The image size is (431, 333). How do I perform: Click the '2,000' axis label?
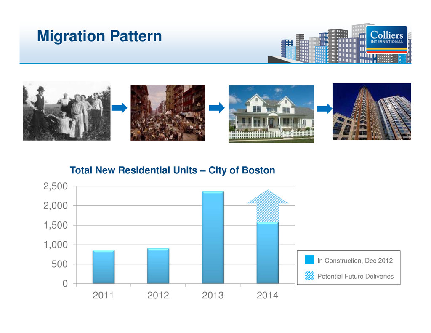[56, 206]
